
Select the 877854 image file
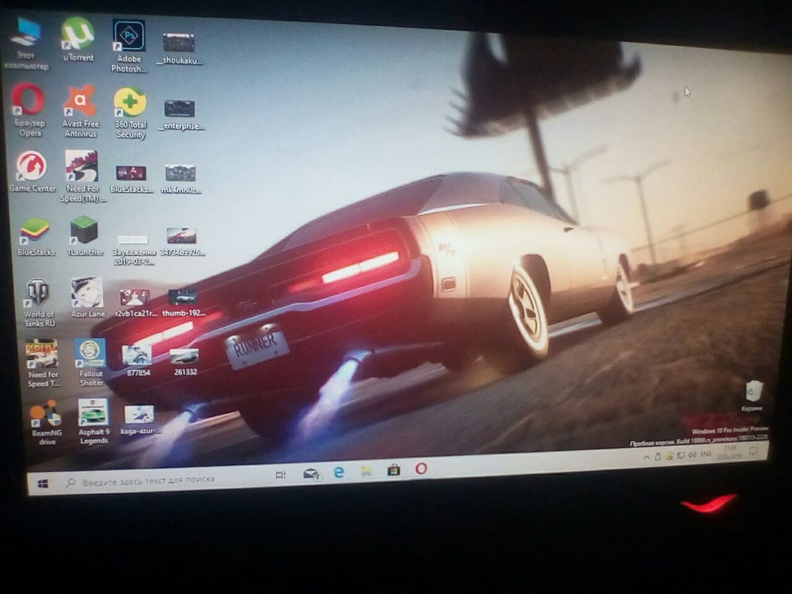point(137,361)
